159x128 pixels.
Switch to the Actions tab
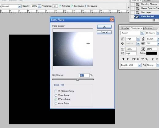coord(147,1)
